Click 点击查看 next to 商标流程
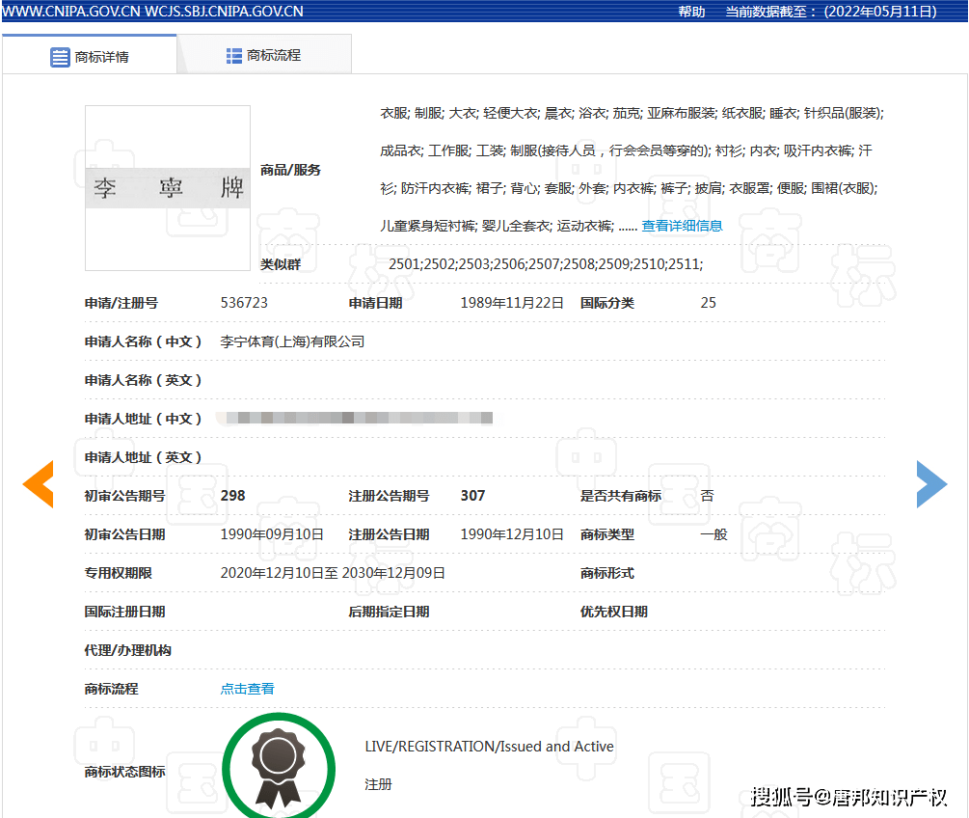 pyautogui.click(x=247, y=689)
